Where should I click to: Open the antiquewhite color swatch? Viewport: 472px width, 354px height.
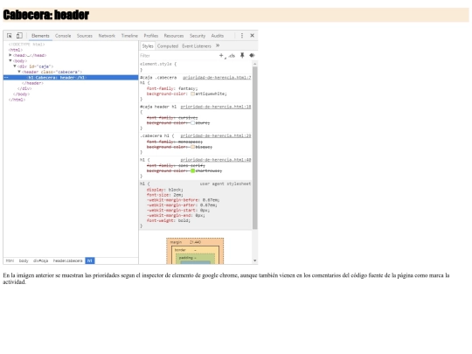coord(192,94)
